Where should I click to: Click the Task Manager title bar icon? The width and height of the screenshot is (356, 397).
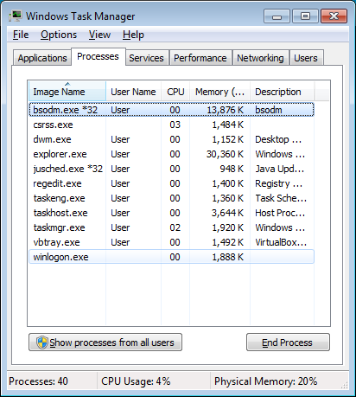click(16, 16)
